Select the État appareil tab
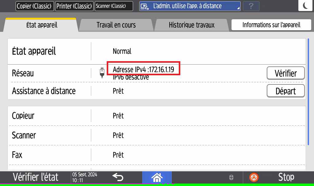 pyautogui.click(x=42, y=25)
